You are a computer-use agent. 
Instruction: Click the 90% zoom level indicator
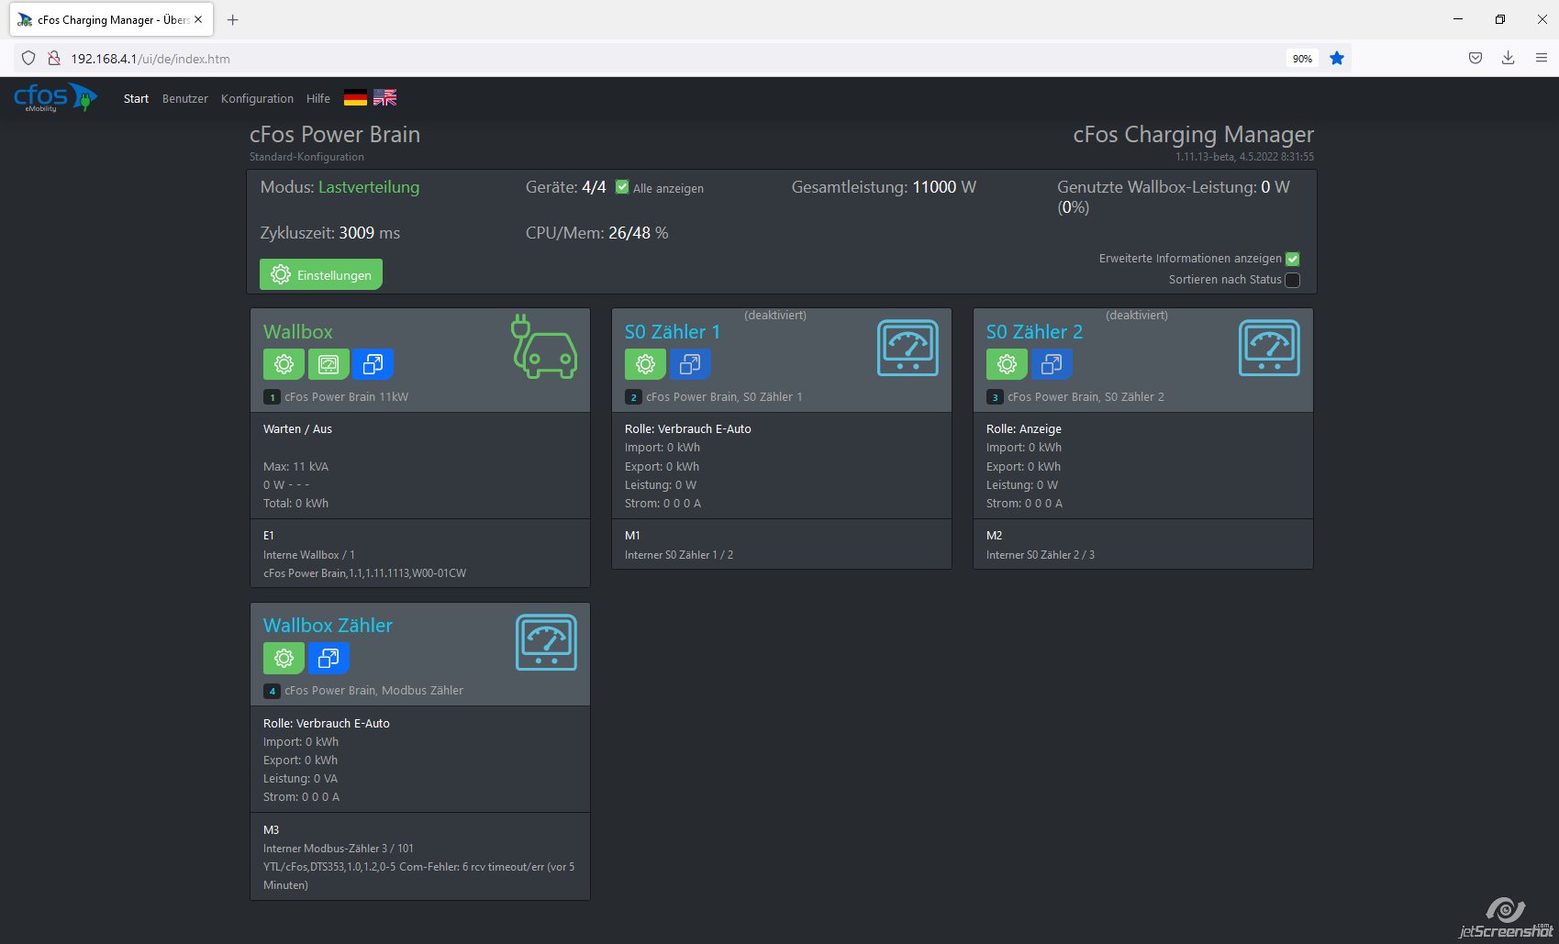[1302, 58]
